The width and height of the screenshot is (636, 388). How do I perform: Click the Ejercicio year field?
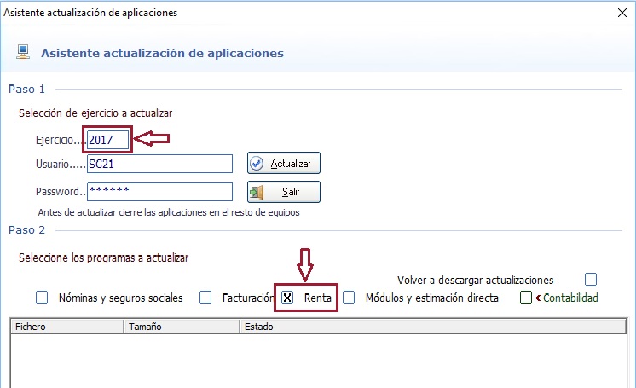107,138
